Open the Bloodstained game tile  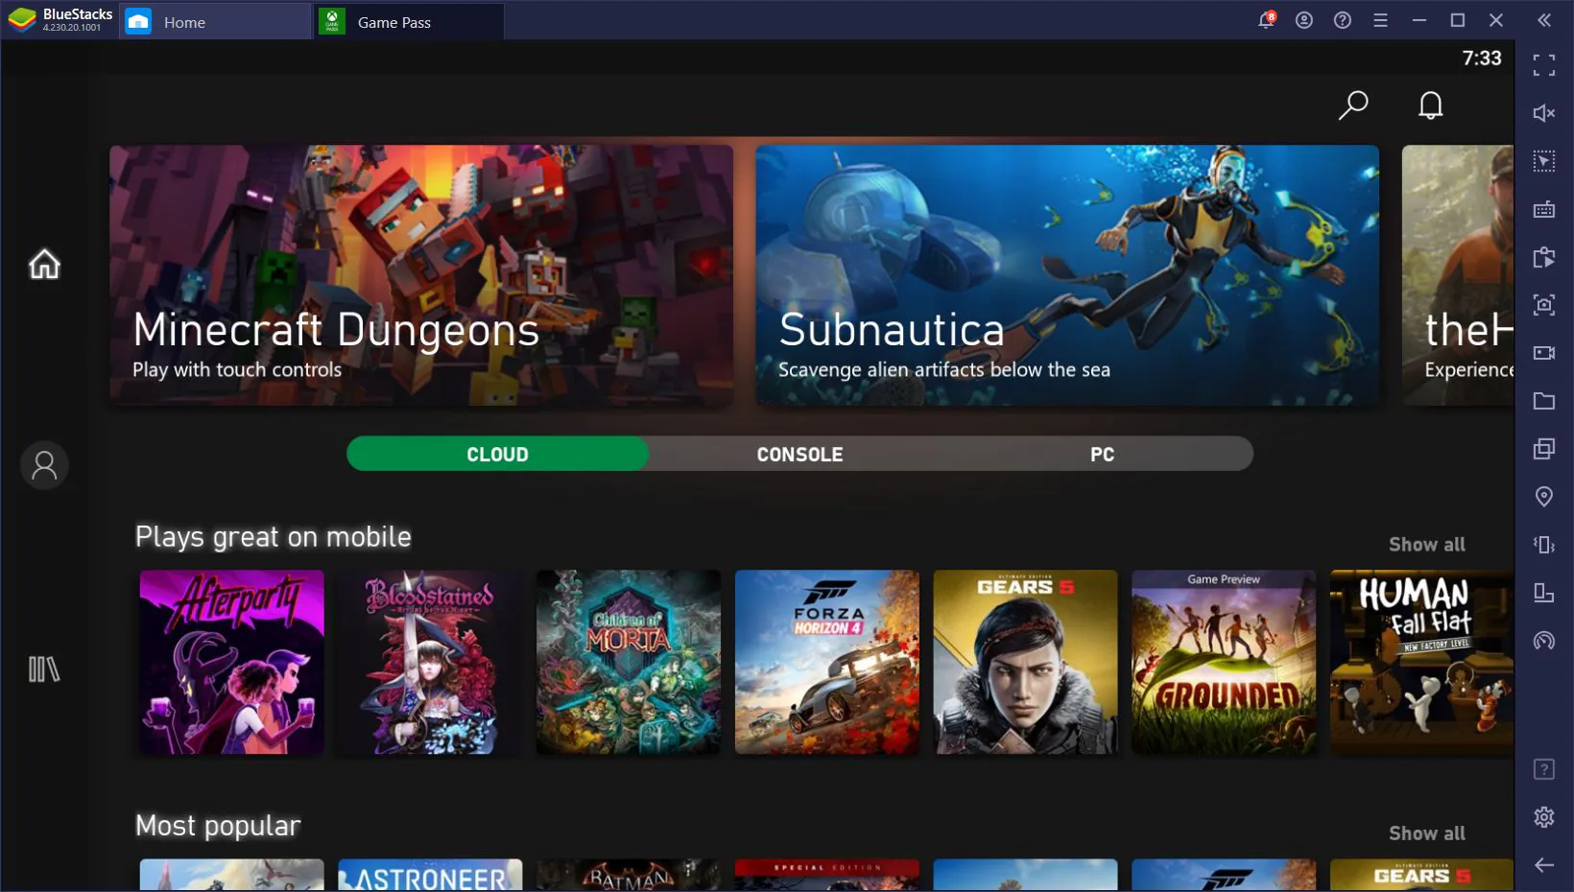coord(430,662)
